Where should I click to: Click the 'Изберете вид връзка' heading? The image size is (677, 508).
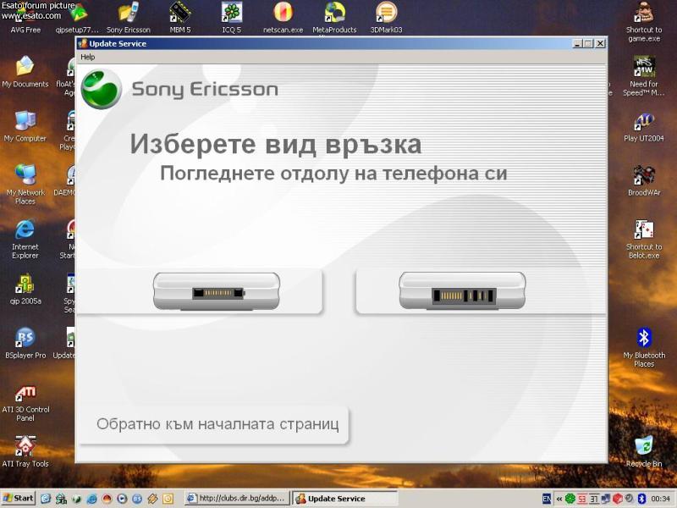(276, 144)
